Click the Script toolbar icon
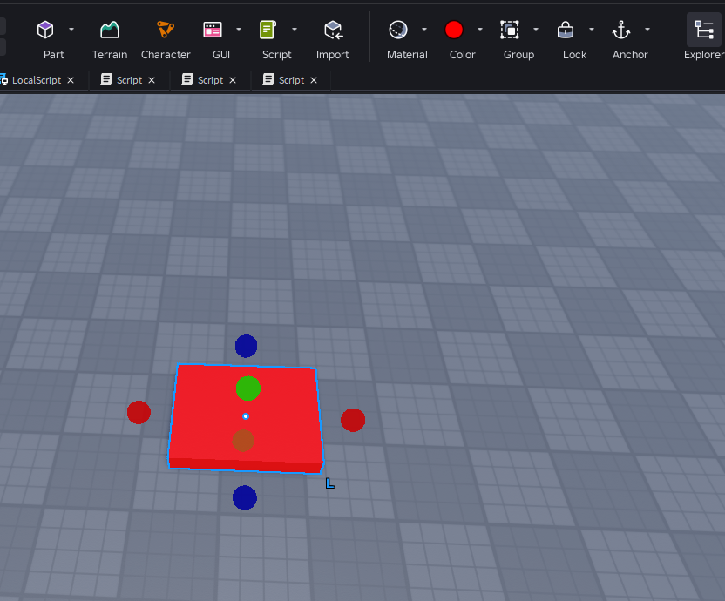Screen dimensions: 725x601 268,30
